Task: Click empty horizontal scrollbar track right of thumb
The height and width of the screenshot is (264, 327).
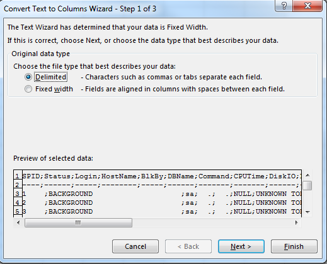Action: coord(212,222)
